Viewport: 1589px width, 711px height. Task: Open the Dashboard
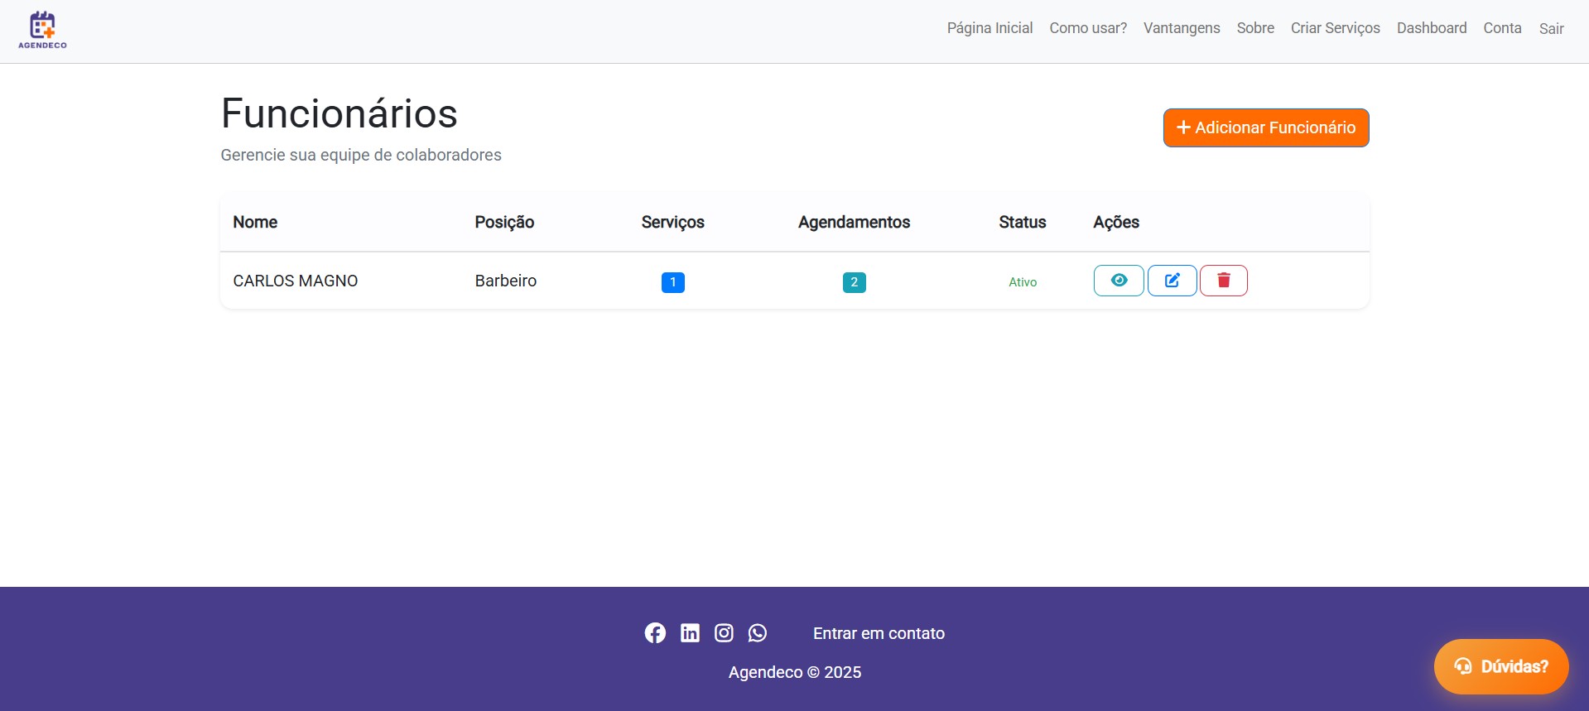pyautogui.click(x=1432, y=28)
